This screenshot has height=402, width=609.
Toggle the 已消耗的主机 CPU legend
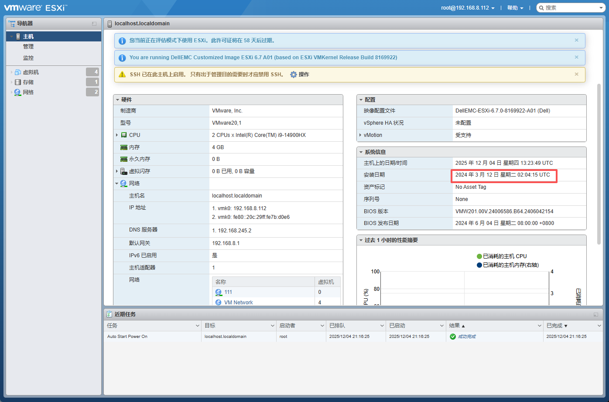point(502,256)
